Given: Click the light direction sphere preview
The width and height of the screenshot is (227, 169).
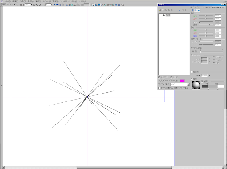Looking at the screenshot, I should (x=196, y=85).
